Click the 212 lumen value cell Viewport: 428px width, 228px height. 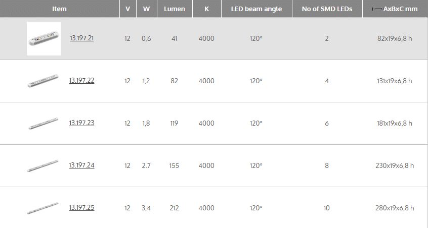175,208
